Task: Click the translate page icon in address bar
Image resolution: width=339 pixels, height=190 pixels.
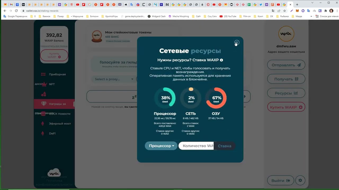Action: [x=273, y=11]
